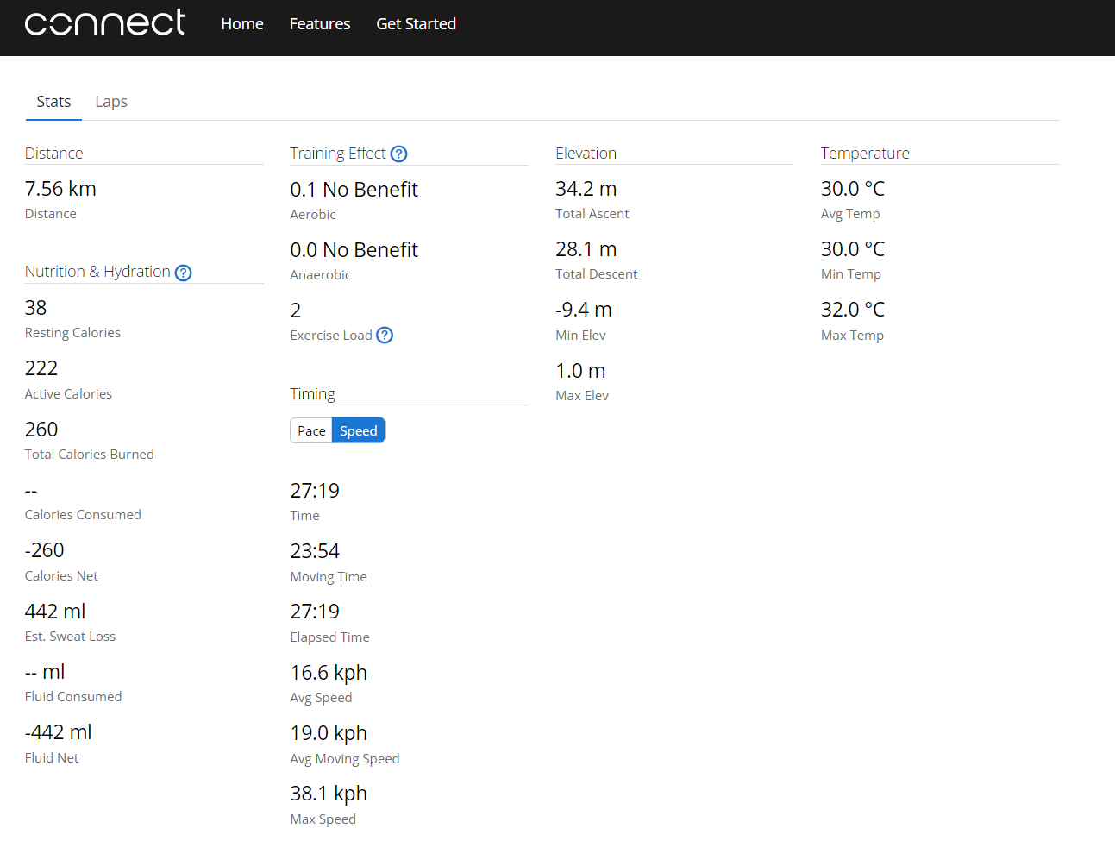Click the Distance section heading
This screenshot has height=841, width=1115.
click(53, 154)
